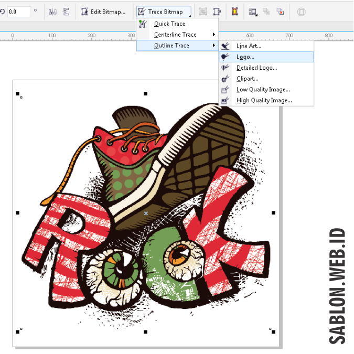Click the Low Quality Image icon
Image resolution: width=354 pixels, height=354 pixels.
tap(226, 89)
